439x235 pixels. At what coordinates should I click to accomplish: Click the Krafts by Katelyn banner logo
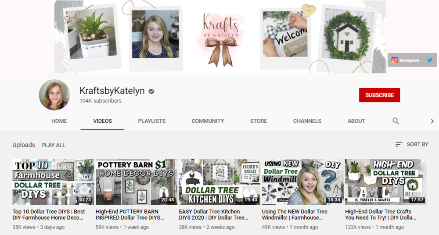click(221, 39)
